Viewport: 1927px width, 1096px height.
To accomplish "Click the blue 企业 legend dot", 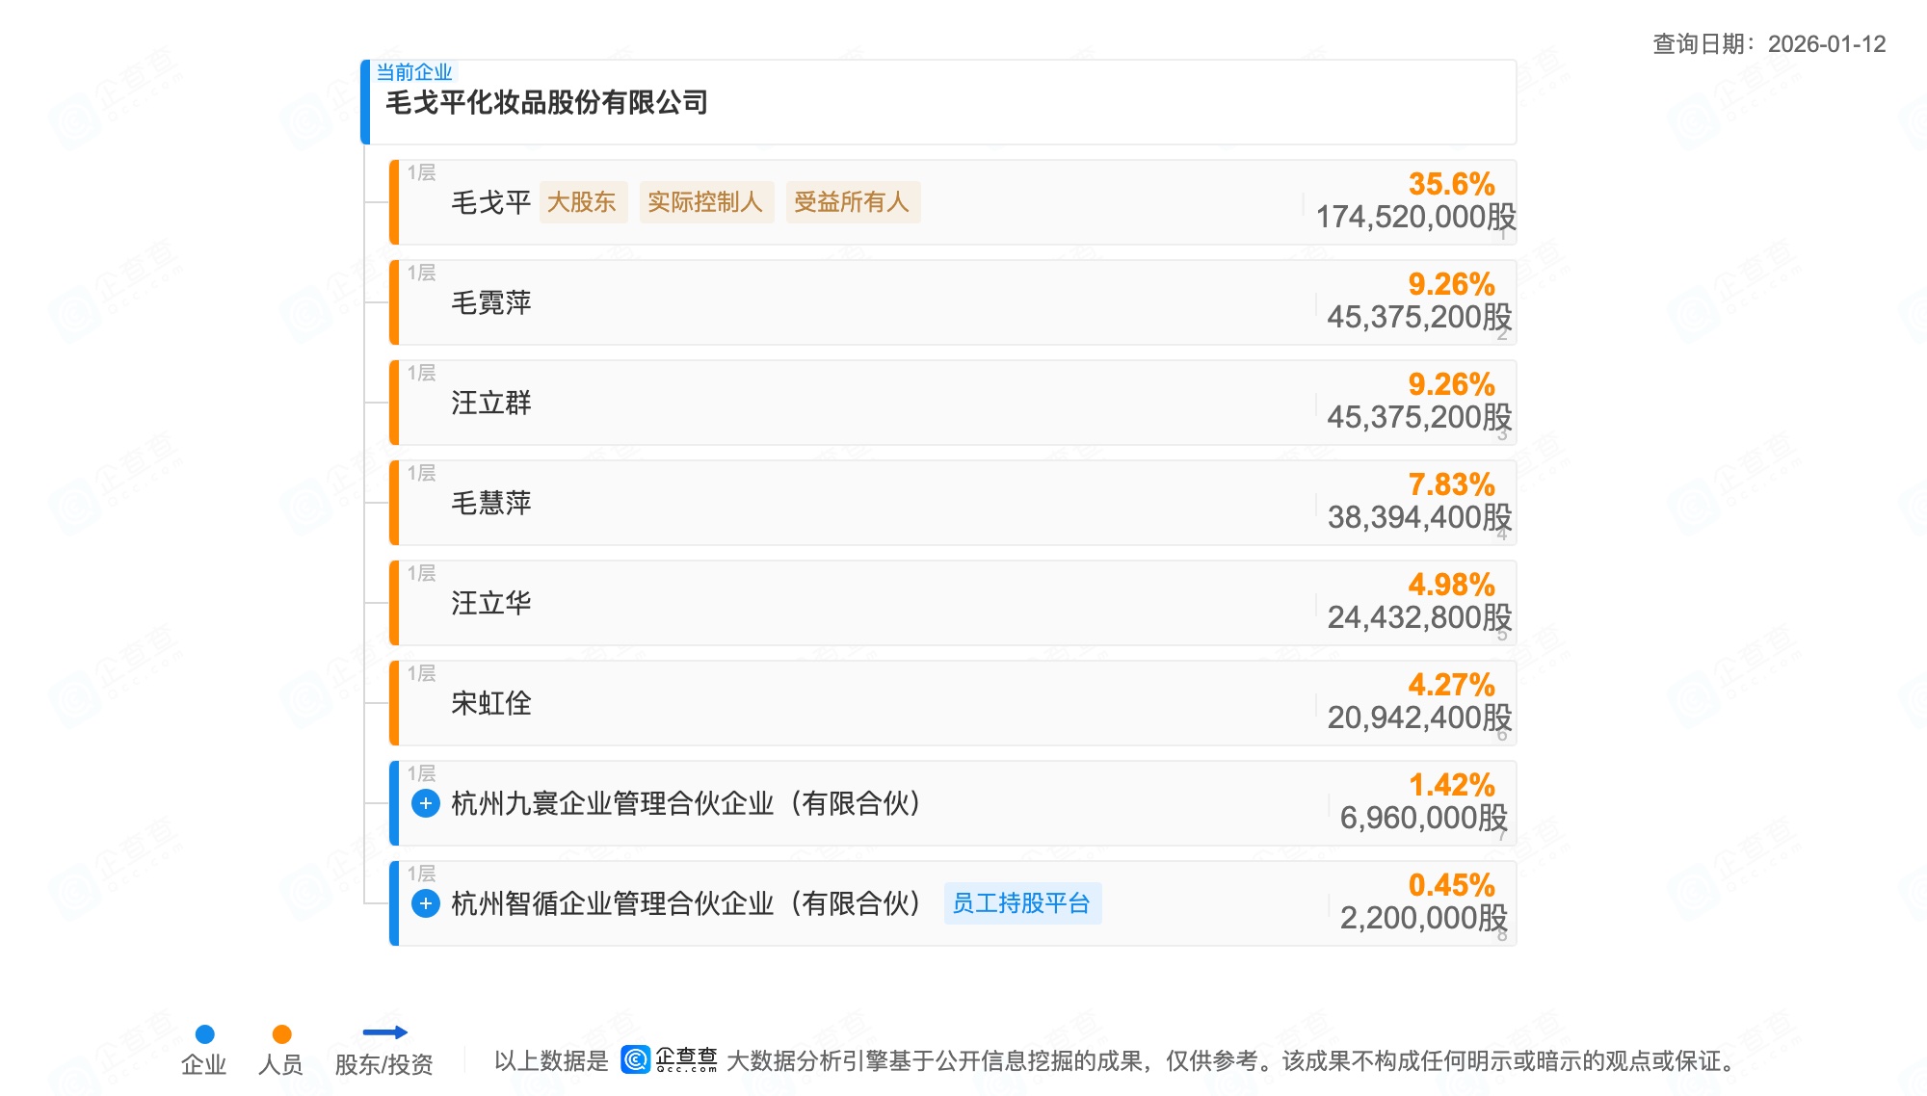I will tap(204, 1034).
